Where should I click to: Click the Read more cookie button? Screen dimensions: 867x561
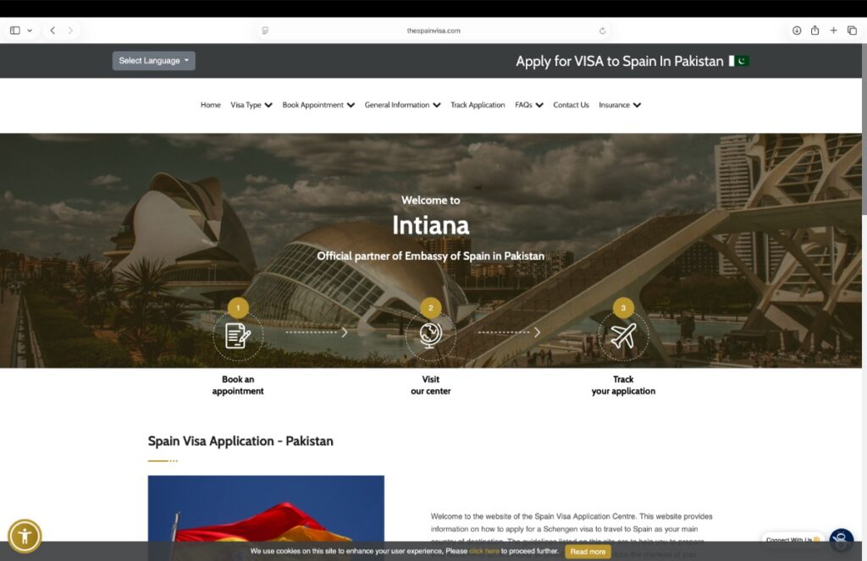(x=588, y=552)
